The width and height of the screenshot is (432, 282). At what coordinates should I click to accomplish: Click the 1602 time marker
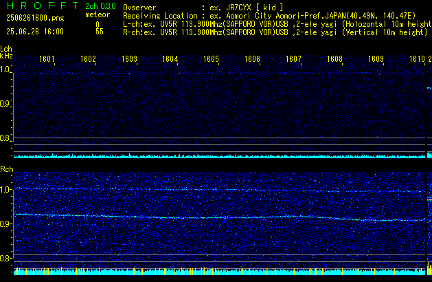click(x=88, y=59)
